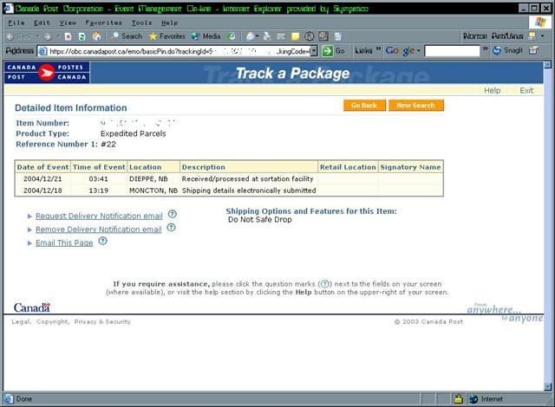Viewport: 555px width, 407px height.
Task: Click the Copyright footer link
Action: pyautogui.click(x=52, y=321)
